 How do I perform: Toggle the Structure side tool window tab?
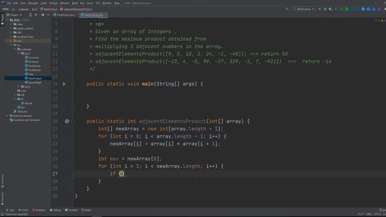click(x=2, y=181)
